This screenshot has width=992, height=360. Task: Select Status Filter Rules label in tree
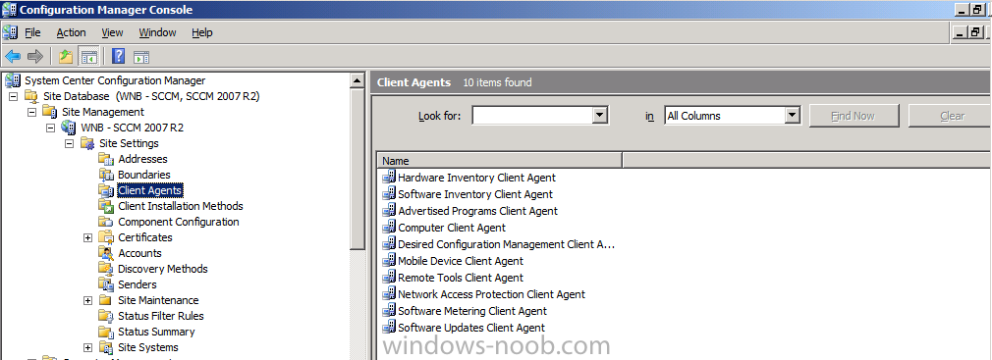click(x=161, y=316)
